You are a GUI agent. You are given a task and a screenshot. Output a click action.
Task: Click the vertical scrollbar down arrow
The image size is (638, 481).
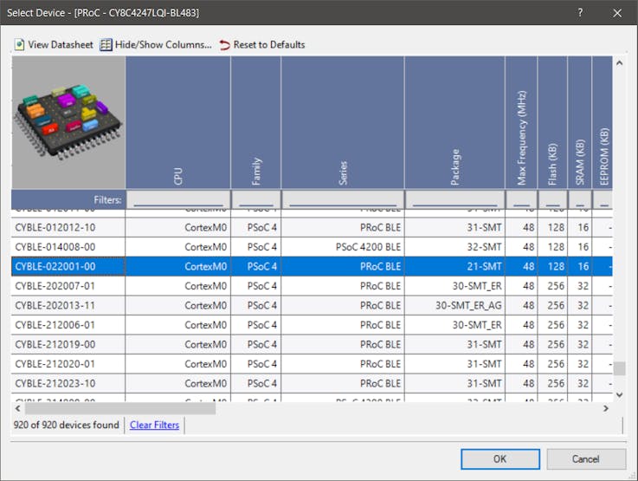[619, 394]
